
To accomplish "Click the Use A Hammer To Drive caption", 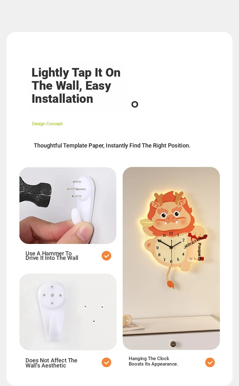I will click(x=52, y=256).
